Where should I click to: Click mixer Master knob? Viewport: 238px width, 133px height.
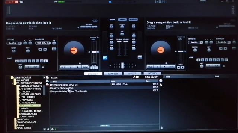pyautogui.click(x=122, y=27)
